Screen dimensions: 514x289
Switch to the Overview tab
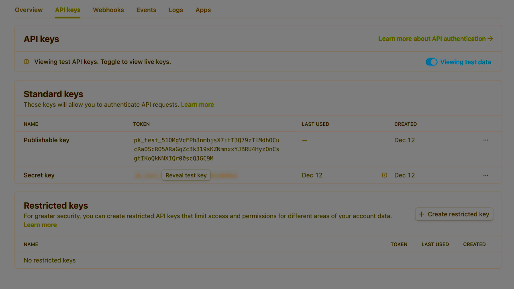(x=29, y=10)
